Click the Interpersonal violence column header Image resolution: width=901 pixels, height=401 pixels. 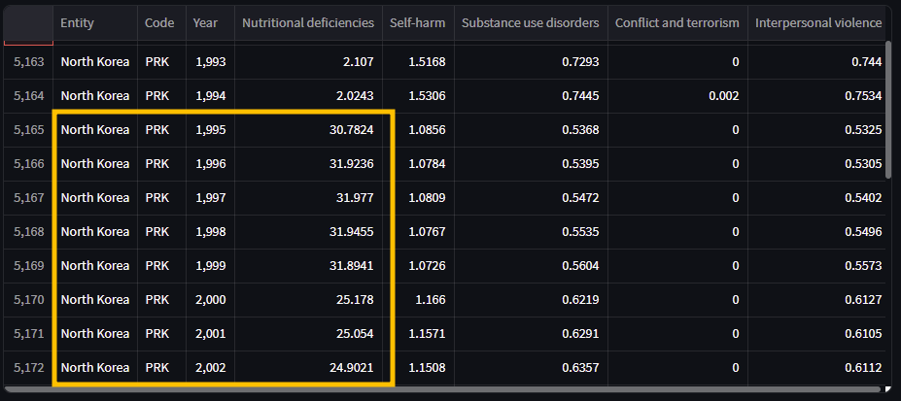816,23
